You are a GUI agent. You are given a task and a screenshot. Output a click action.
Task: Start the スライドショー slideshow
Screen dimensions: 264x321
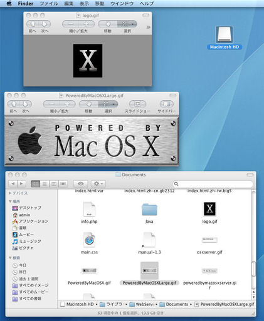click(137, 104)
